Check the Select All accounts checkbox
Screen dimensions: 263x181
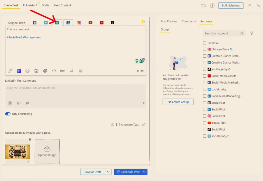204,43
